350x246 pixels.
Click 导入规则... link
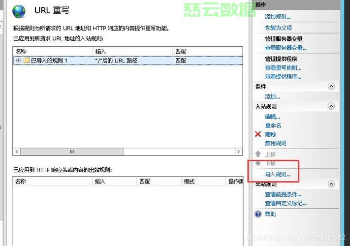coord(278,174)
